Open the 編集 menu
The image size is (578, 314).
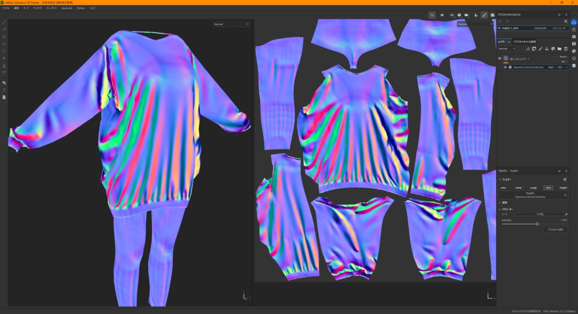[x=16, y=8]
